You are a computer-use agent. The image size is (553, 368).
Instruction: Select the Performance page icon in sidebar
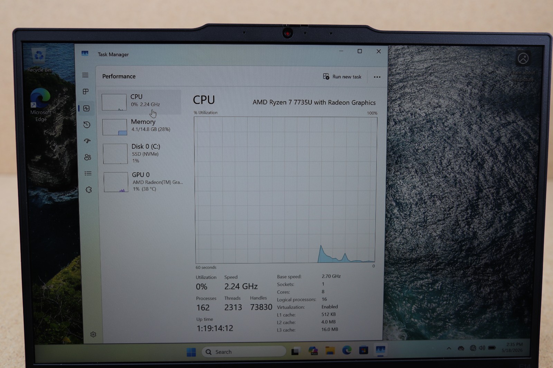pos(86,108)
